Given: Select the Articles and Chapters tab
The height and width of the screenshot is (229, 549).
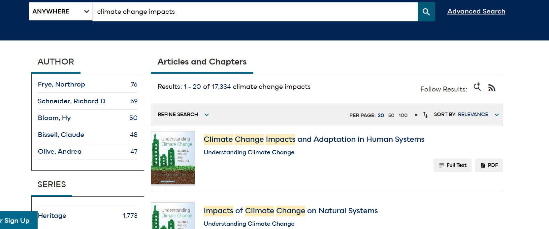Looking at the screenshot, I should [x=202, y=62].
